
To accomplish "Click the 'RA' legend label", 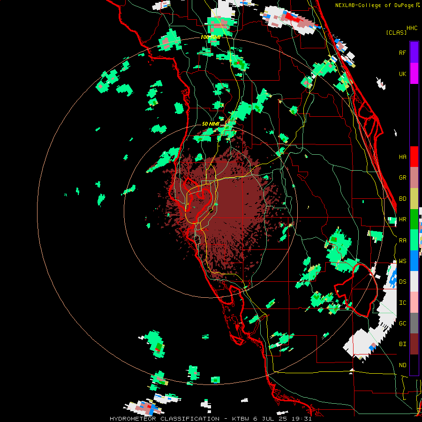I will click(402, 241).
